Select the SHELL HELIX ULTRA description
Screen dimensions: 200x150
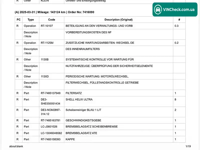pos(79,99)
